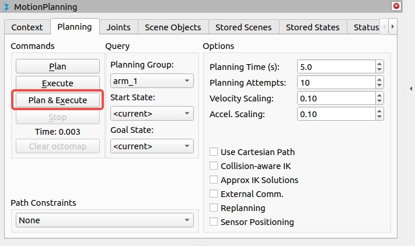415x246 pixels.
Task: Click the tab bar right scroll arrow
Action: coord(393,27)
